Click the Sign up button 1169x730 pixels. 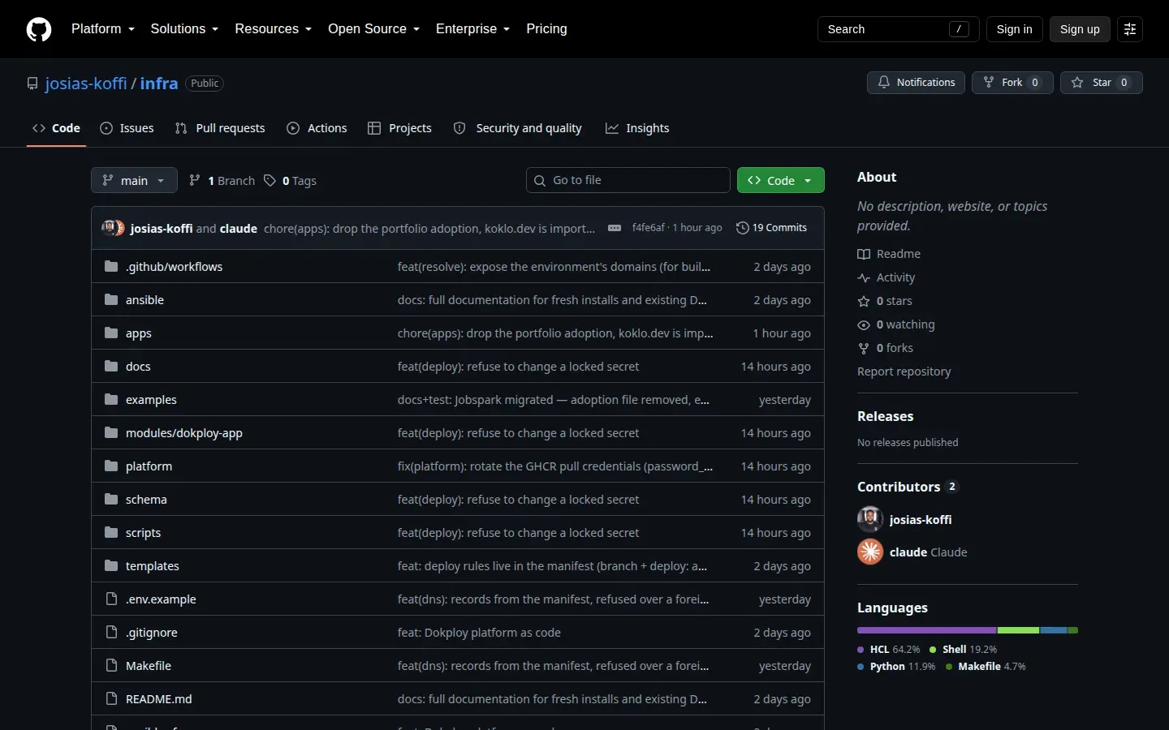(1080, 29)
